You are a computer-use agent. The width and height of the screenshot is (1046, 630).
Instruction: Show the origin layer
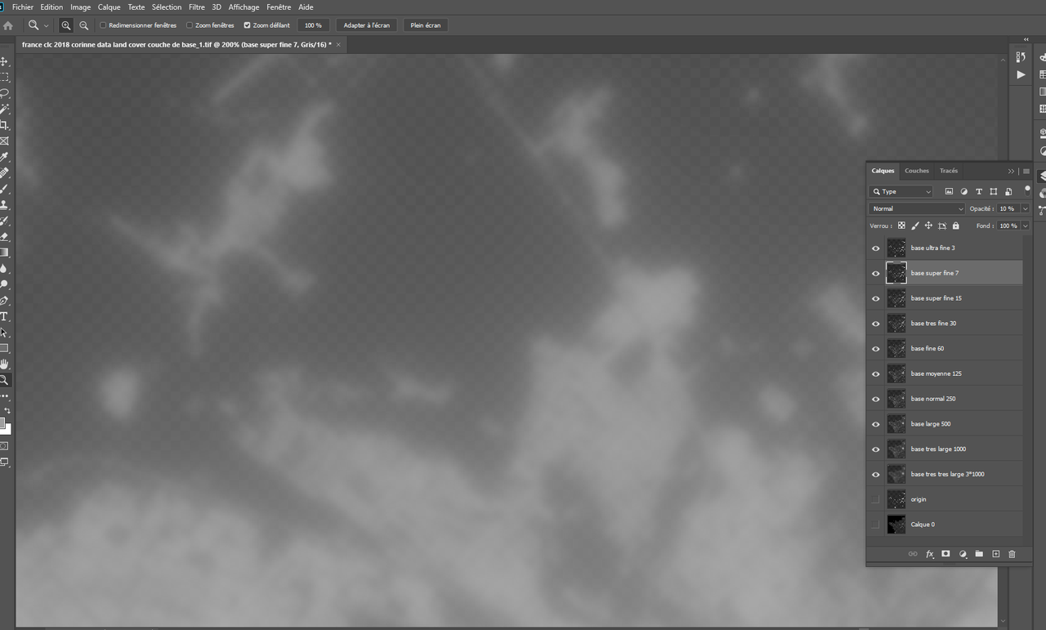[876, 499]
